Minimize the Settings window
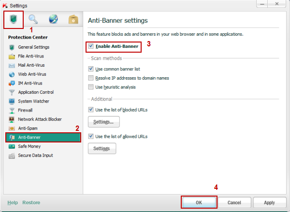Viewport: 290px width, 212px height. [x=262, y=4]
